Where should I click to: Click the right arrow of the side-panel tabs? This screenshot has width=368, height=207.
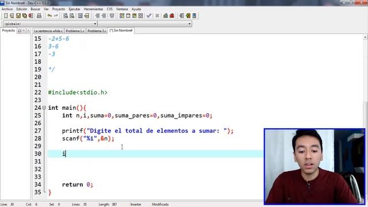click(28, 30)
